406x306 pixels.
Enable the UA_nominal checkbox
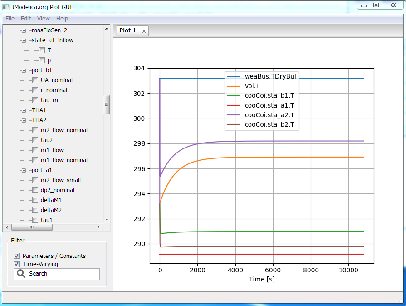(35, 80)
